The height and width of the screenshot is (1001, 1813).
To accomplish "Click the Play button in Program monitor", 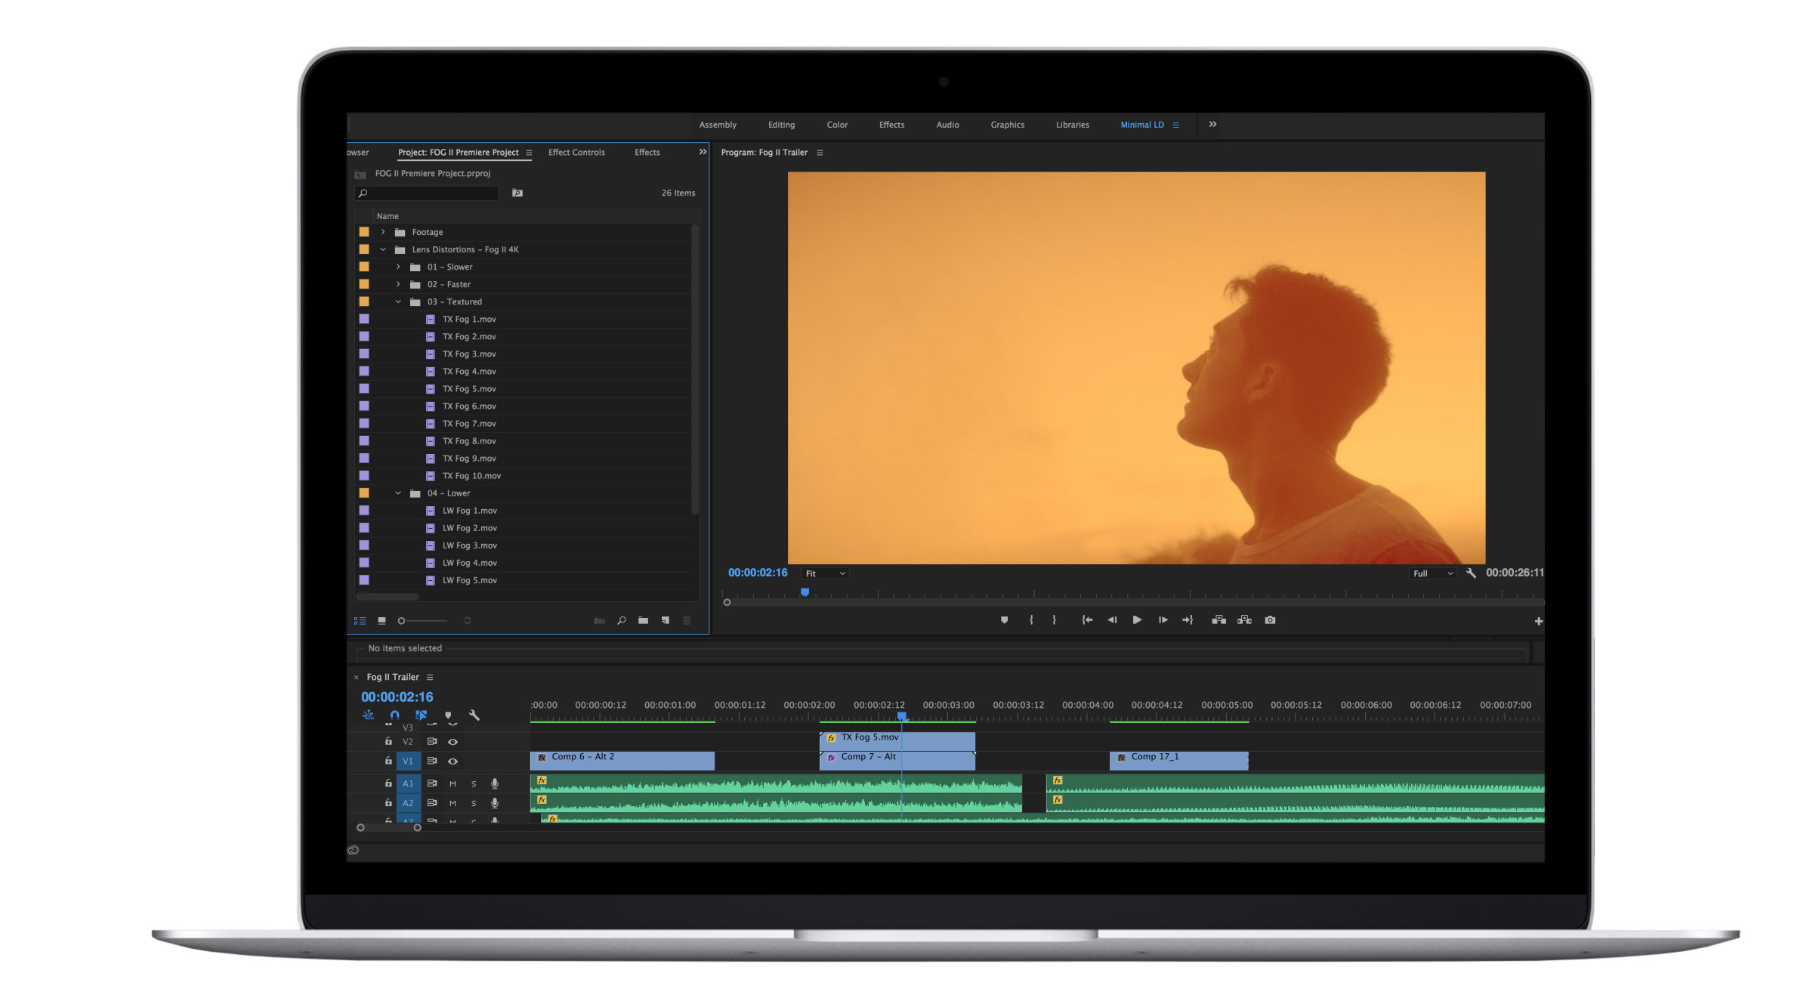I will pyautogui.click(x=1137, y=620).
